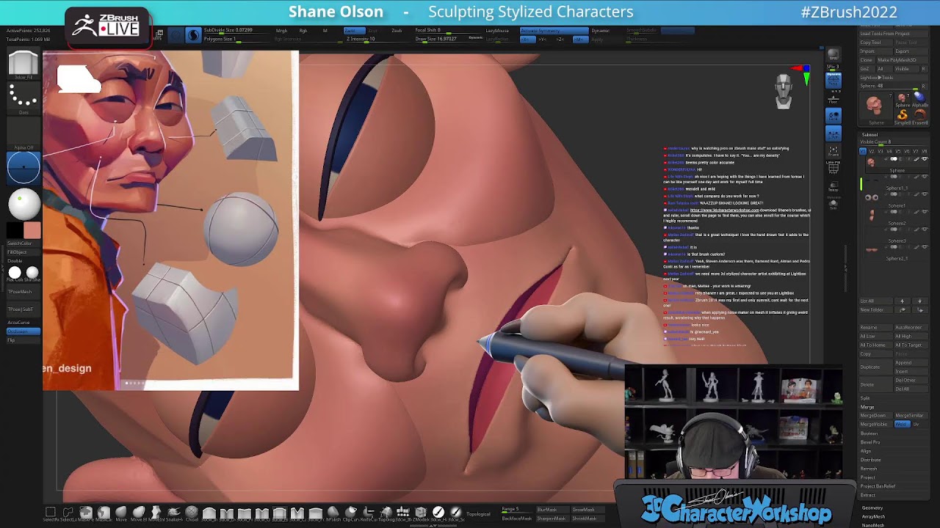The image size is (940, 528).
Task: Move subtool down with down arrow
Action: point(919,301)
